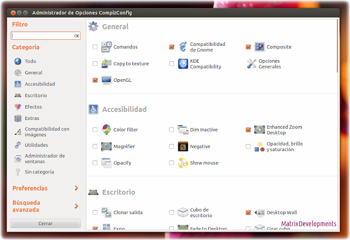Open the Copy to texture icon
The image size is (350, 240).
tap(106, 64)
